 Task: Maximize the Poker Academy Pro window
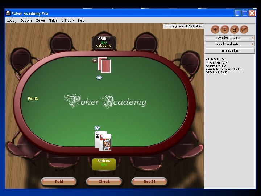[245, 13]
